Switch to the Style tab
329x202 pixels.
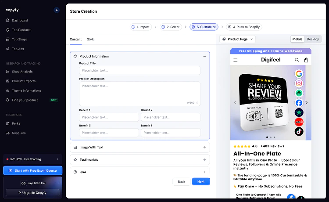91,39
